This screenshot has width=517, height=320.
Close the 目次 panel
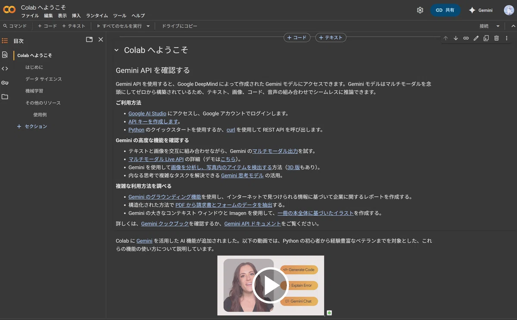pyautogui.click(x=101, y=39)
